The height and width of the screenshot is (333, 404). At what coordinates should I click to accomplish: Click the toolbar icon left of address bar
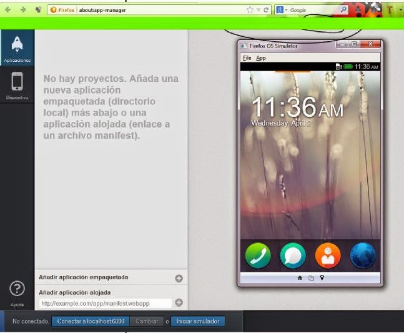click(38, 10)
